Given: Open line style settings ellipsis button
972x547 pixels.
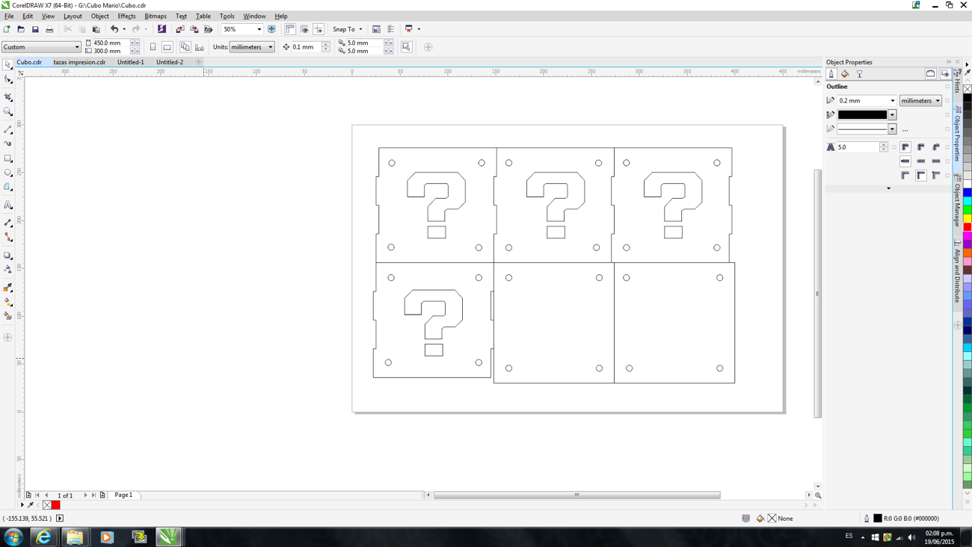Looking at the screenshot, I should click(905, 130).
